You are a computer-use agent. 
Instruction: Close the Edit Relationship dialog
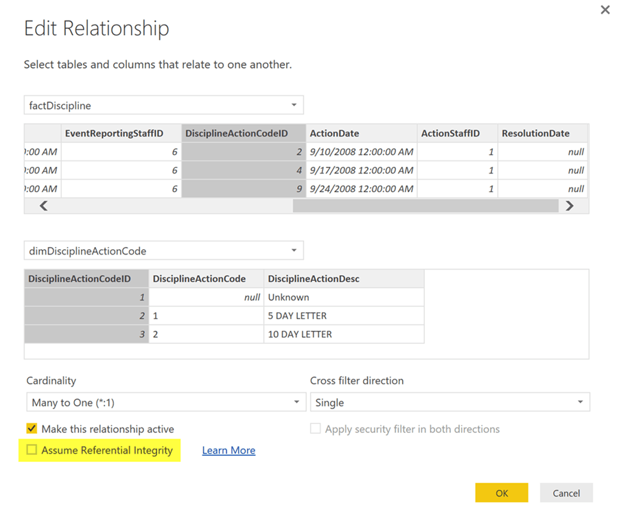pyautogui.click(x=605, y=10)
